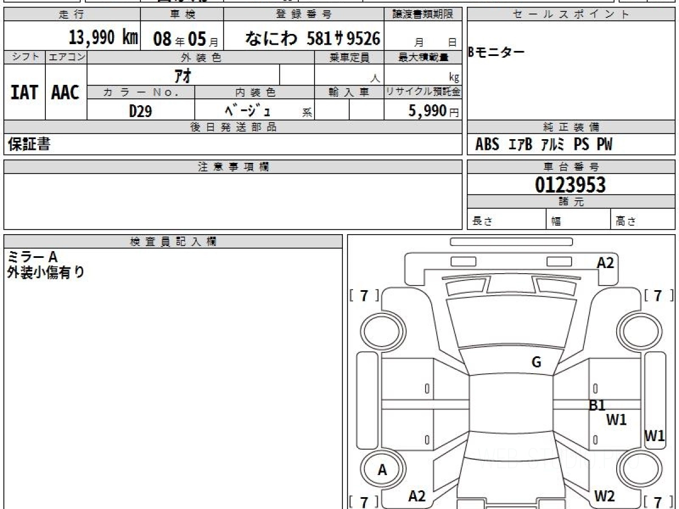Click the 諸元 header
679x509 pixels.
coord(571,202)
